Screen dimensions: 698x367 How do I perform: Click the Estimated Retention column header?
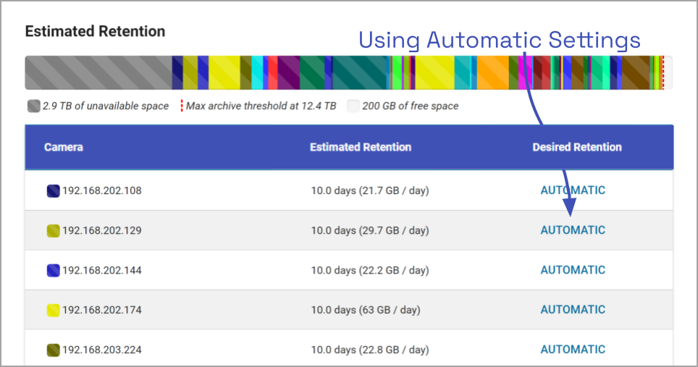click(361, 147)
